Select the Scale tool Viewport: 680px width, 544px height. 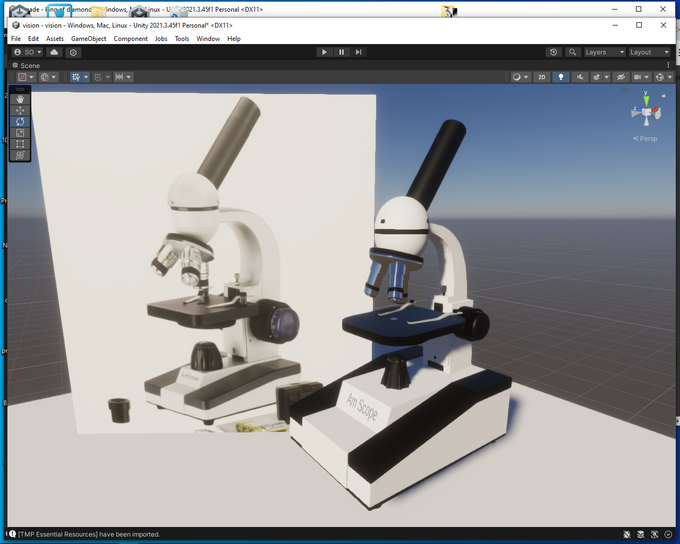point(20,133)
